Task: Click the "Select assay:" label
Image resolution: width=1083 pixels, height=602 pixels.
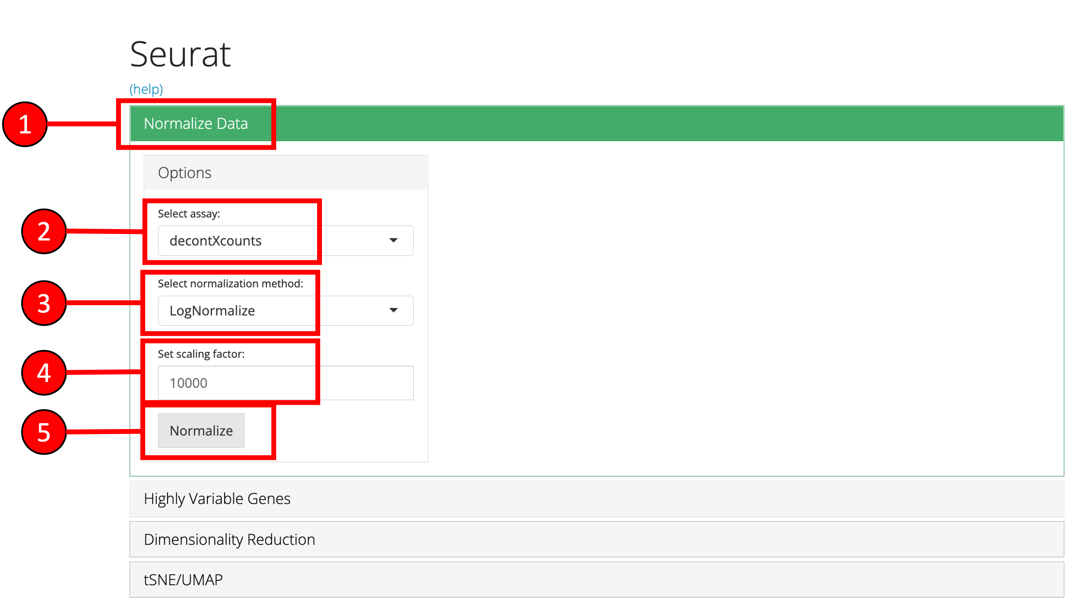Action: point(189,213)
